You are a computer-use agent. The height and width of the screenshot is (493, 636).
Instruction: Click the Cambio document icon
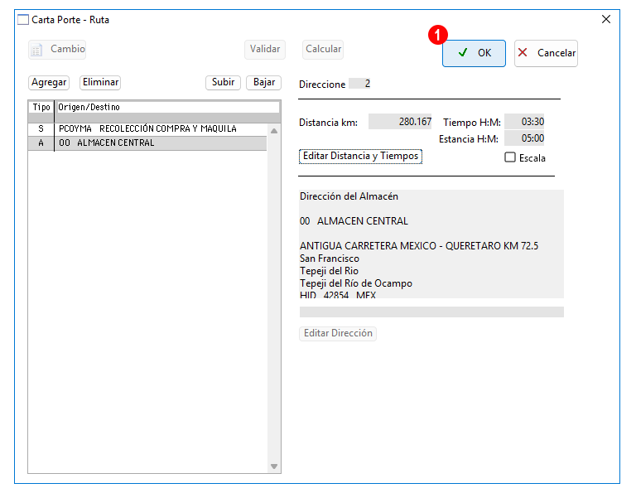[37, 50]
